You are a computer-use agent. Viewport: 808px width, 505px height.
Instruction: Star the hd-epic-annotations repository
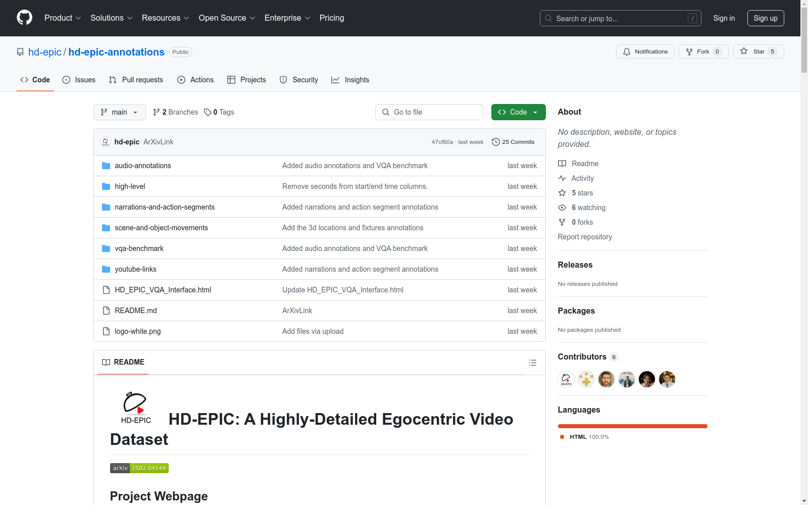[x=759, y=52]
